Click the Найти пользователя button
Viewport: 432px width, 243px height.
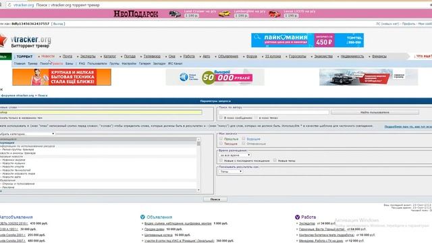coord(375,112)
